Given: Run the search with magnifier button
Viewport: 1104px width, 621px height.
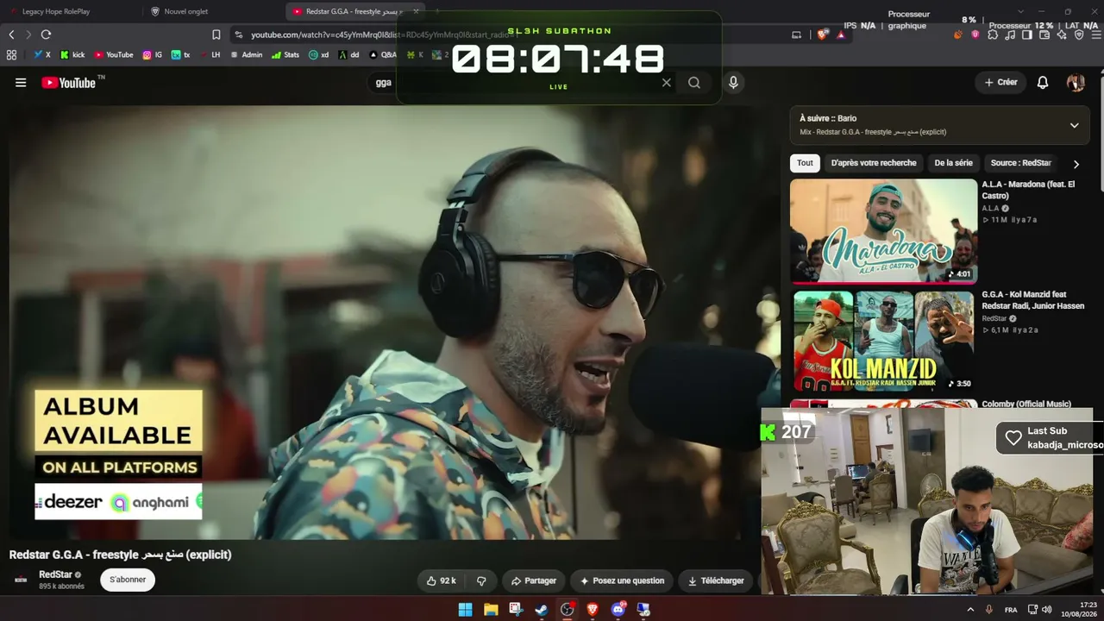Looking at the screenshot, I should [694, 83].
